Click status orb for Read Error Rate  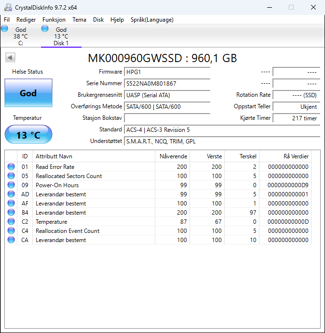point(11,166)
